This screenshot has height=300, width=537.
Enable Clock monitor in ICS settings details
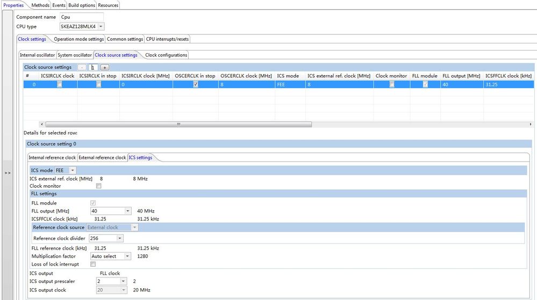pos(98,186)
